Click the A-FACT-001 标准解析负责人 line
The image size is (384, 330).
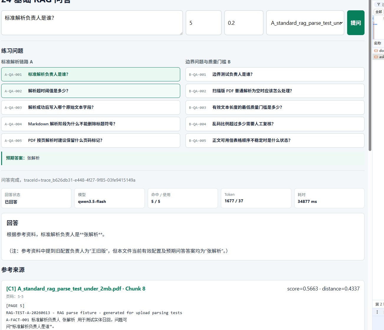(x=66, y=320)
